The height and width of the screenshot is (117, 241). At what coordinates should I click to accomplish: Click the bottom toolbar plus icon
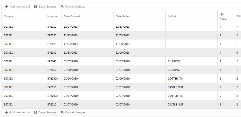[6, 112]
